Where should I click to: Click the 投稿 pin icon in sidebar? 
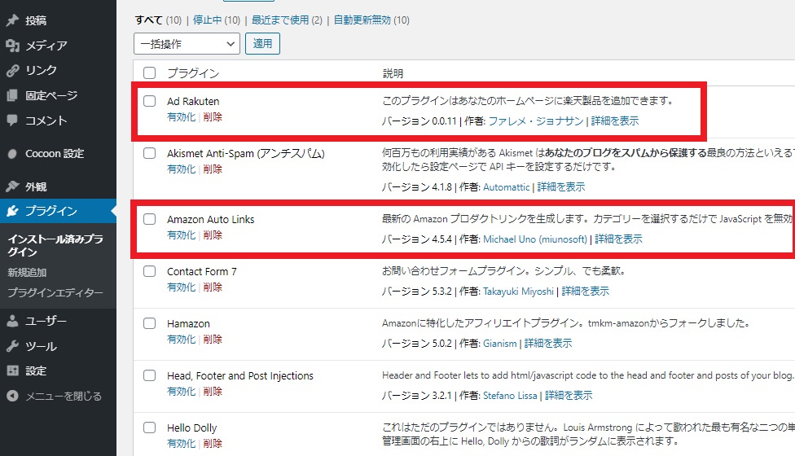[13, 20]
